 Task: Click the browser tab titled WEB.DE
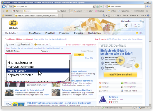click(x=36, y=16)
